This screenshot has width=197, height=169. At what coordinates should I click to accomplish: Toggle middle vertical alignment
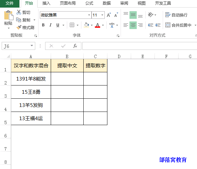pyautogui.click(x=133, y=15)
